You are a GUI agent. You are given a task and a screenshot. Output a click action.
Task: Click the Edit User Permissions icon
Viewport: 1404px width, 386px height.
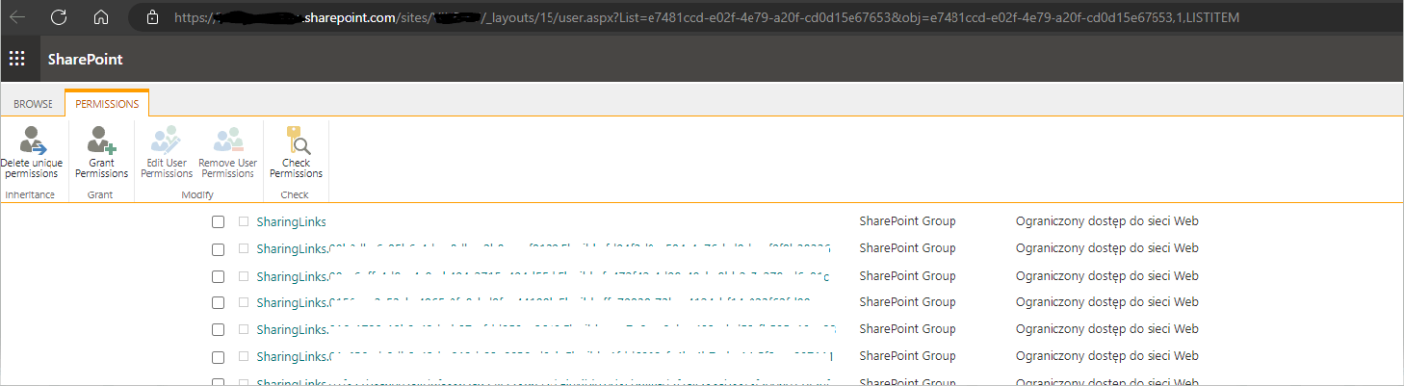167,141
